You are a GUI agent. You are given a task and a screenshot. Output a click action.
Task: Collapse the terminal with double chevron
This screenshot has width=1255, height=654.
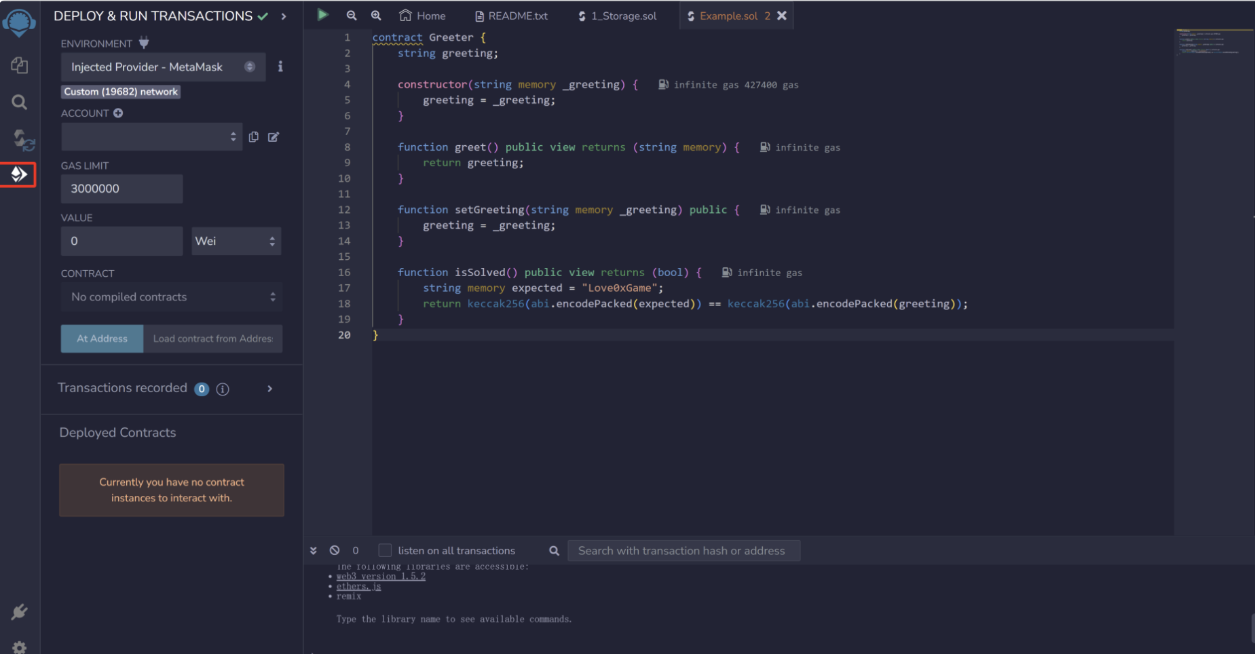tap(314, 550)
